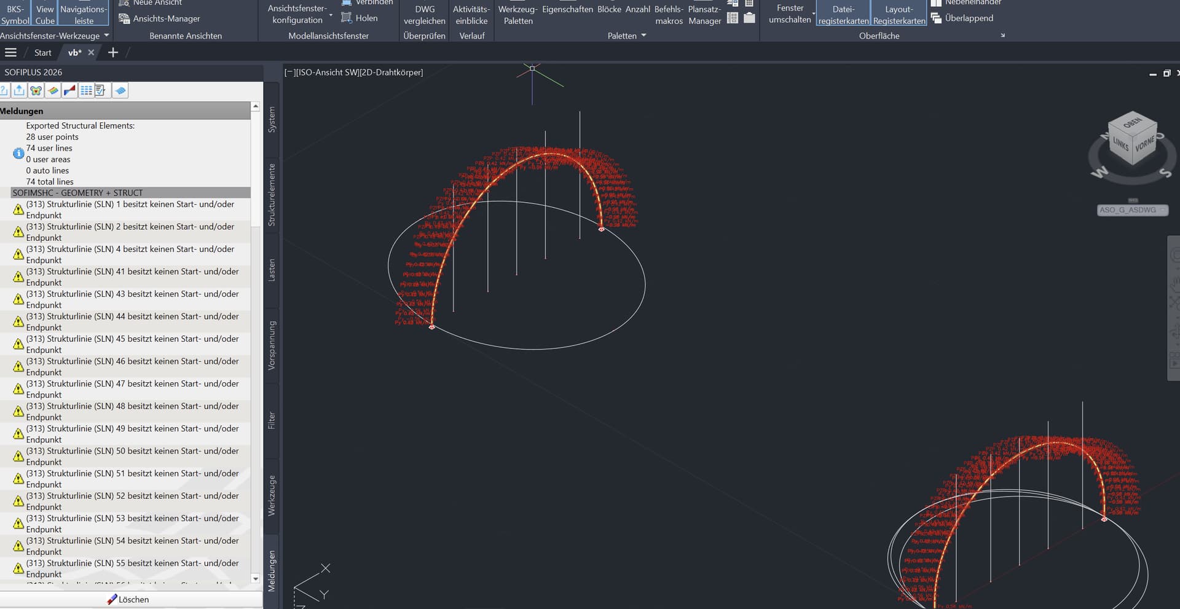
Task: Click the blue mesh surface icon
Action: [x=120, y=91]
